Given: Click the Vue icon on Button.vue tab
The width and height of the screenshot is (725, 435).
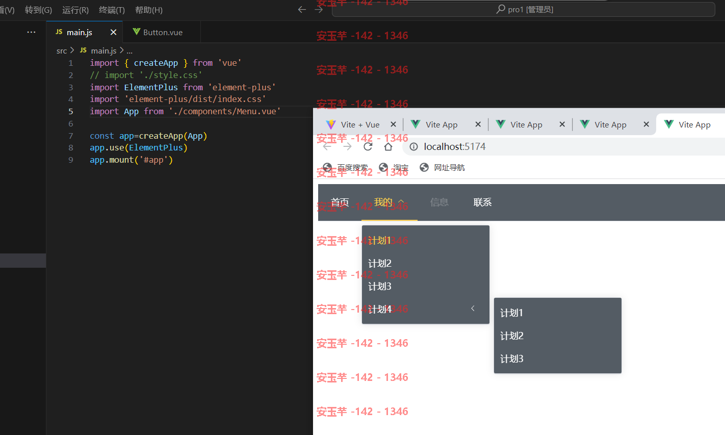Looking at the screenshot, I should (137, 32).
